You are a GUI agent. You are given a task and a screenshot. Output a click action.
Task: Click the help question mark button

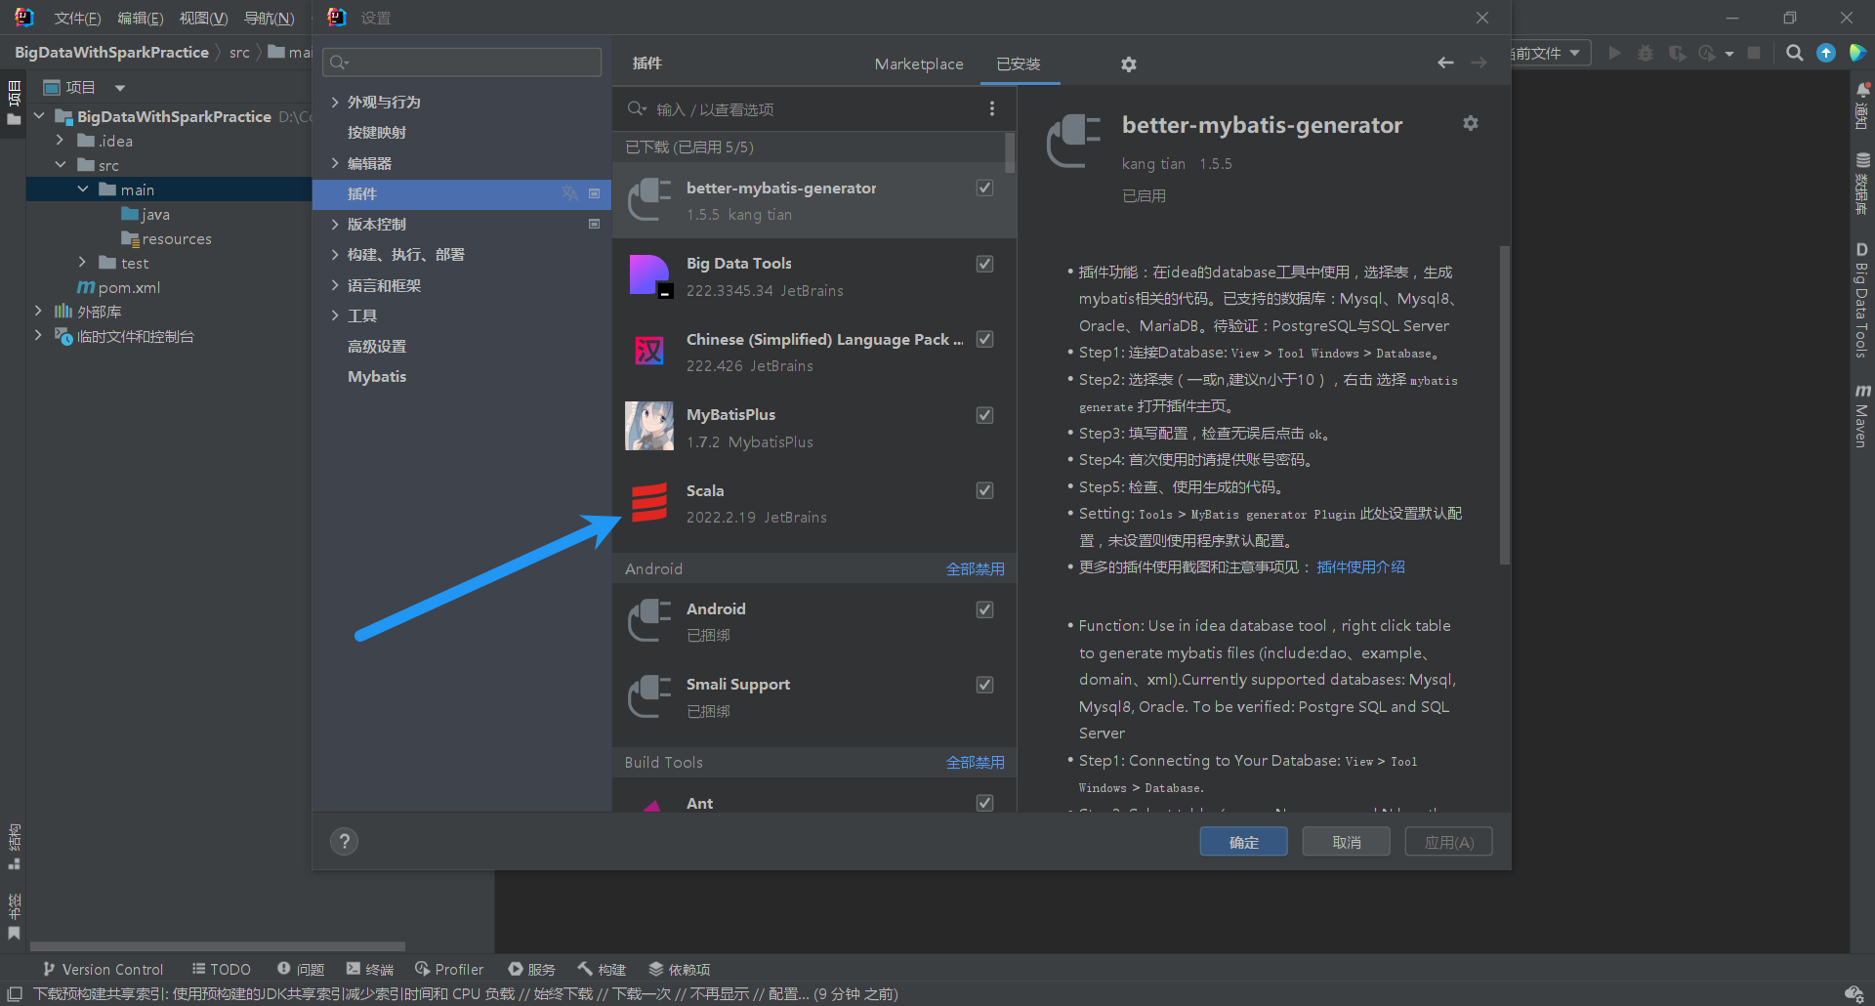click(344, 842)
